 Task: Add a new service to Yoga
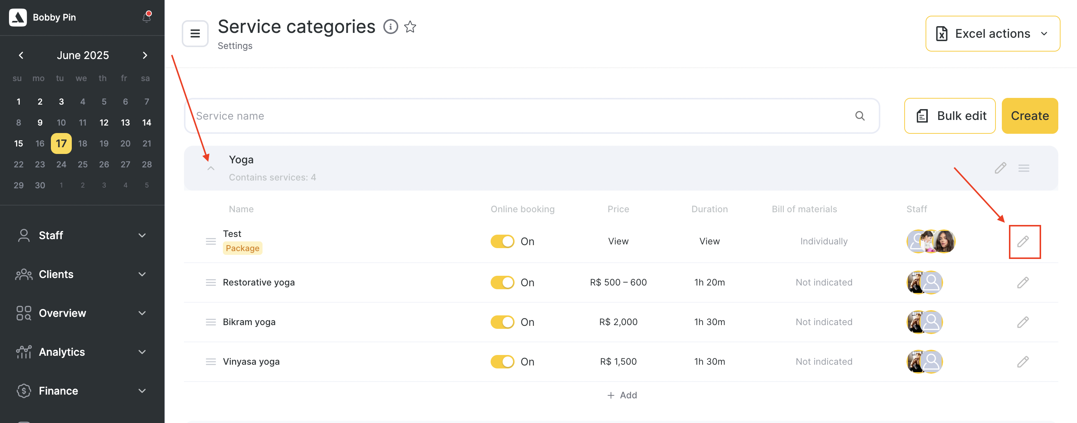622,395
